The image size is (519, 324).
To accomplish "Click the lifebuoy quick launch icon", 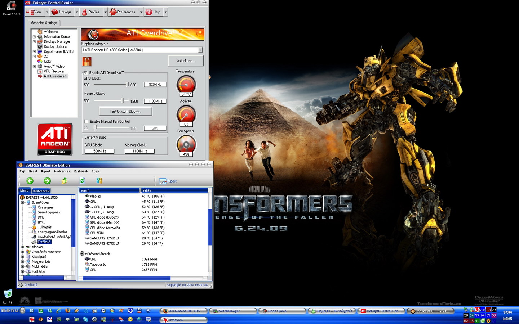I will point(148,311).
